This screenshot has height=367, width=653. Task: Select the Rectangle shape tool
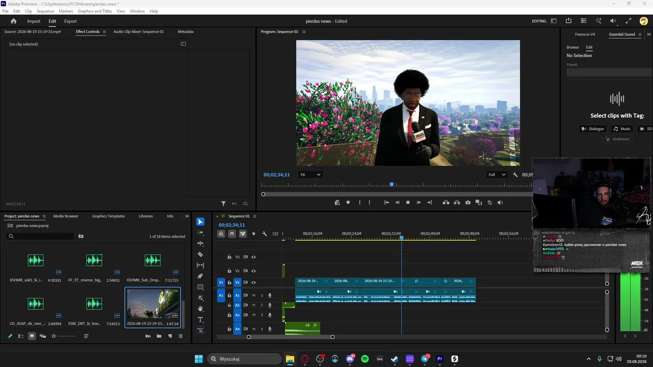(x=200, y=287)
